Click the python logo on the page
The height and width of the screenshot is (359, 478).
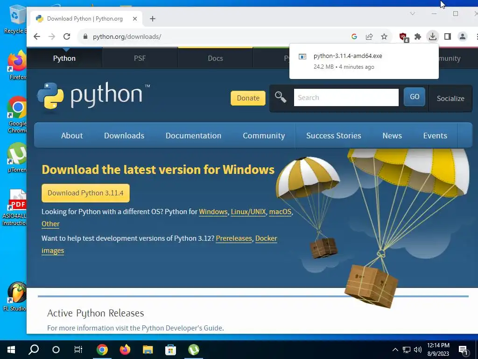coord(93,95)
